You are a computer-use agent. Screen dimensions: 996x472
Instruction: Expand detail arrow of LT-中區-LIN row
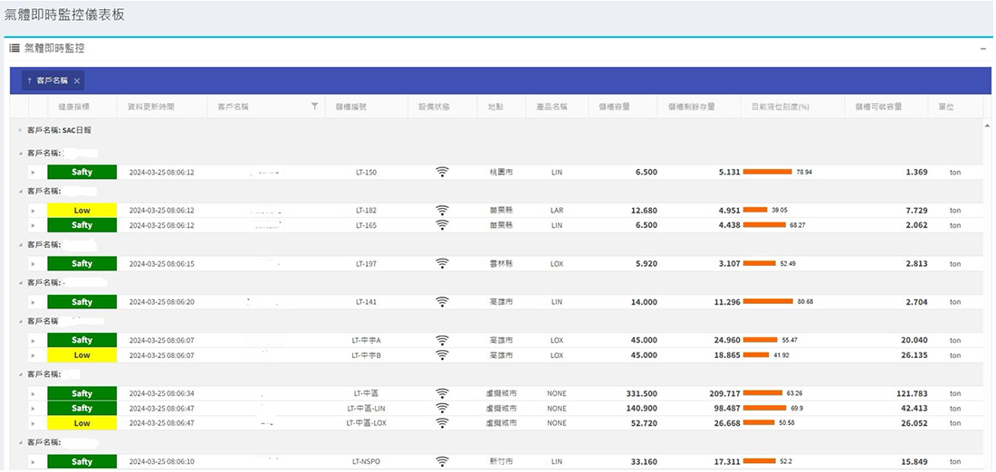pos(33,409)
